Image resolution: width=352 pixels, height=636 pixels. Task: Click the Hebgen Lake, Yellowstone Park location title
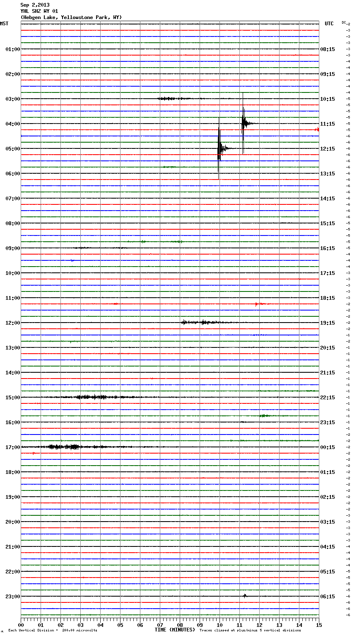71,17
